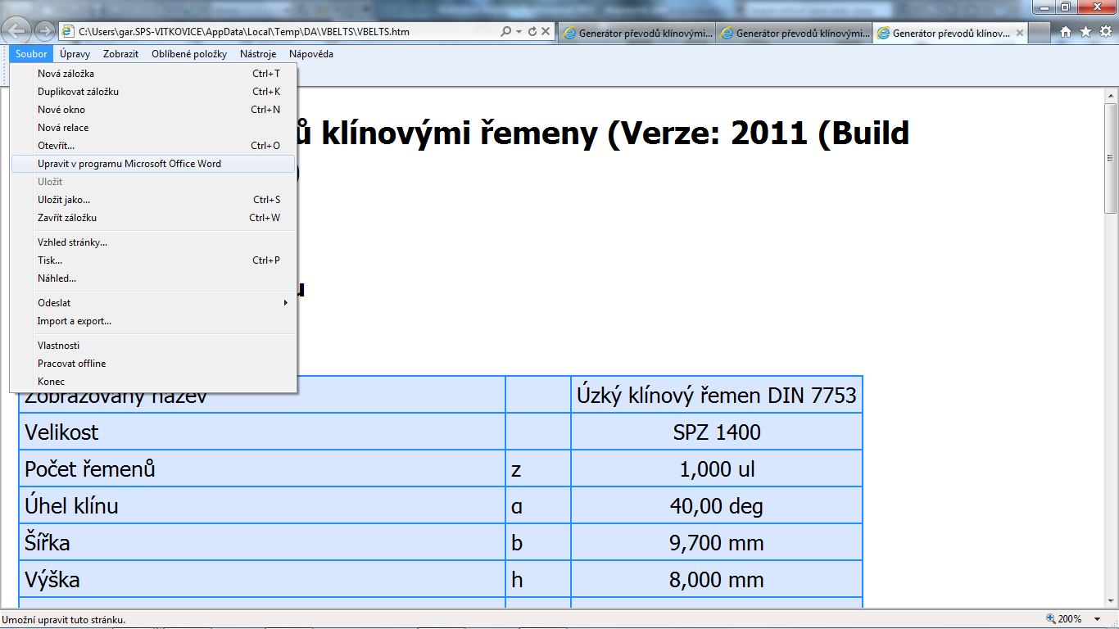
Task: Switch to the second Generátor převodů tab
Action: point(794,34)
